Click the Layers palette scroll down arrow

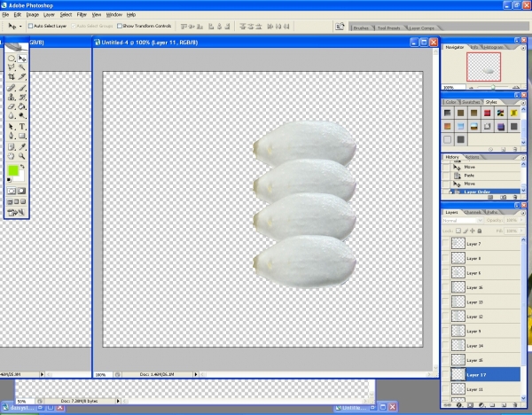tap(523, 398)
